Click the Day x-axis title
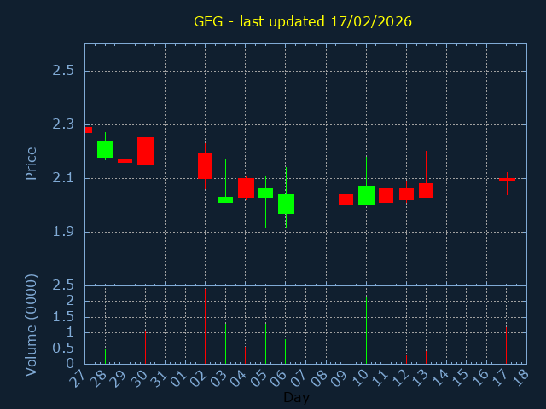Image resolution: width=546 pixels, height=409 pixels. coord(296,397)
